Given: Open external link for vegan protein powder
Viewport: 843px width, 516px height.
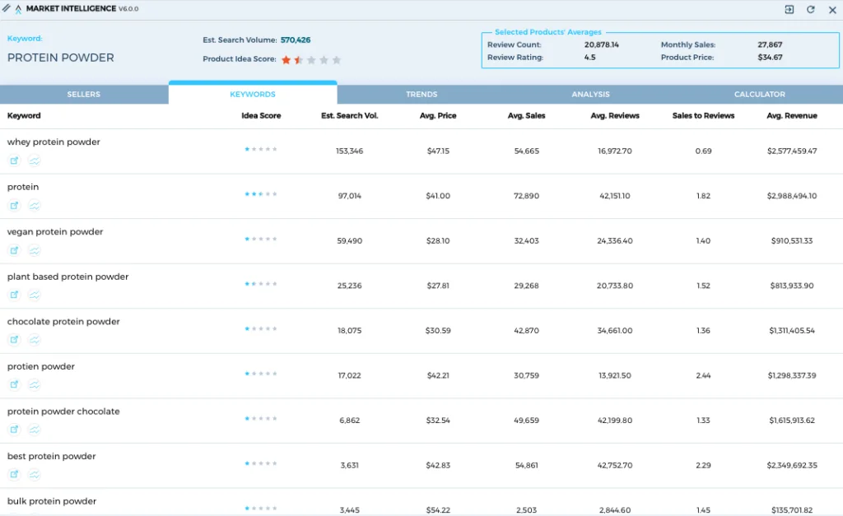Looking at the screenshot, I should coord(14,250).
